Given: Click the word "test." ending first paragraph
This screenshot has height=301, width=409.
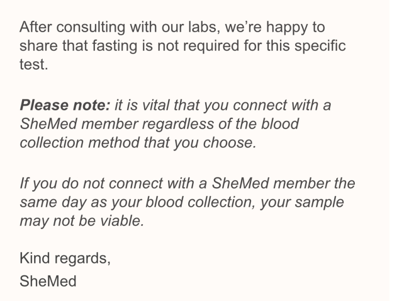Looking at the screenshot, I should 33,65.
